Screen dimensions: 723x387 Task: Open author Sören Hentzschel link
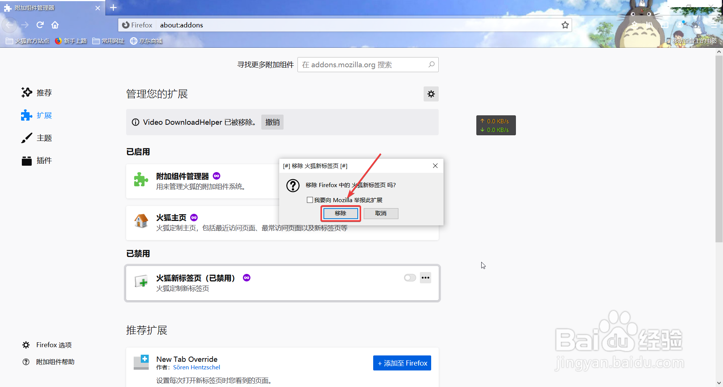click(197, 367)
